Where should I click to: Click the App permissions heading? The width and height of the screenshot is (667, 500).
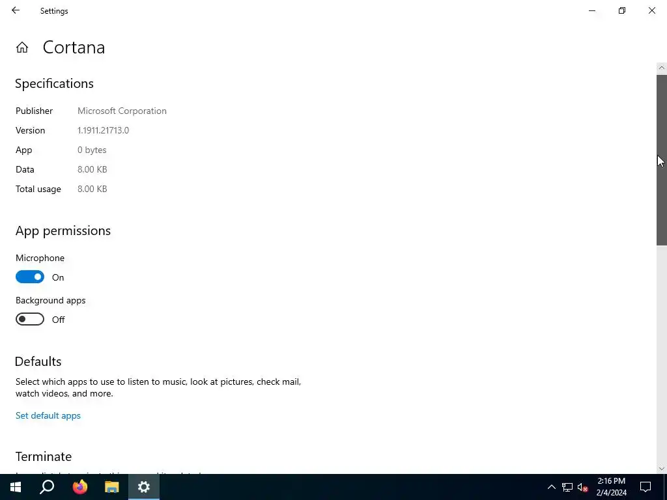click(x=63, y=231)
